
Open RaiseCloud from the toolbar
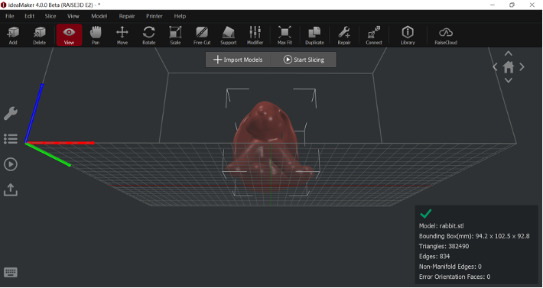click(x=446, y=35)
